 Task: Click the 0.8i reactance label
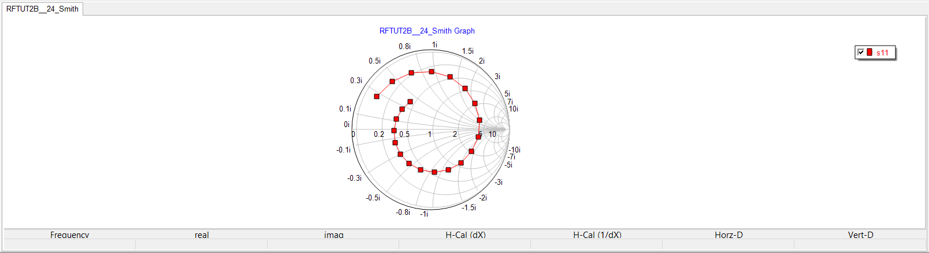point(404,46)
